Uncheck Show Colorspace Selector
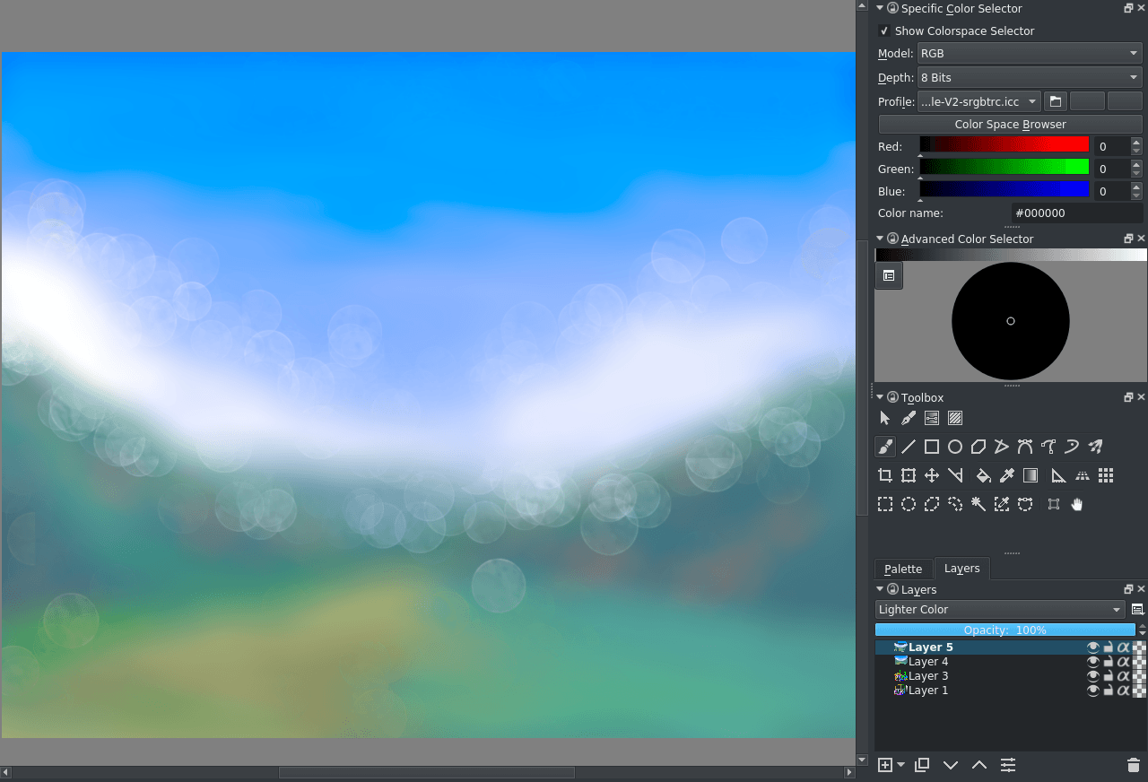Image resolution: width=1148 pixels, height=782 pixels. click(884, 30)
